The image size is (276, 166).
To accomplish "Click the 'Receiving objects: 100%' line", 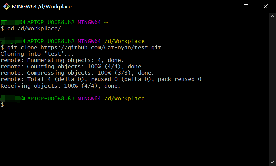I will 60,86.
